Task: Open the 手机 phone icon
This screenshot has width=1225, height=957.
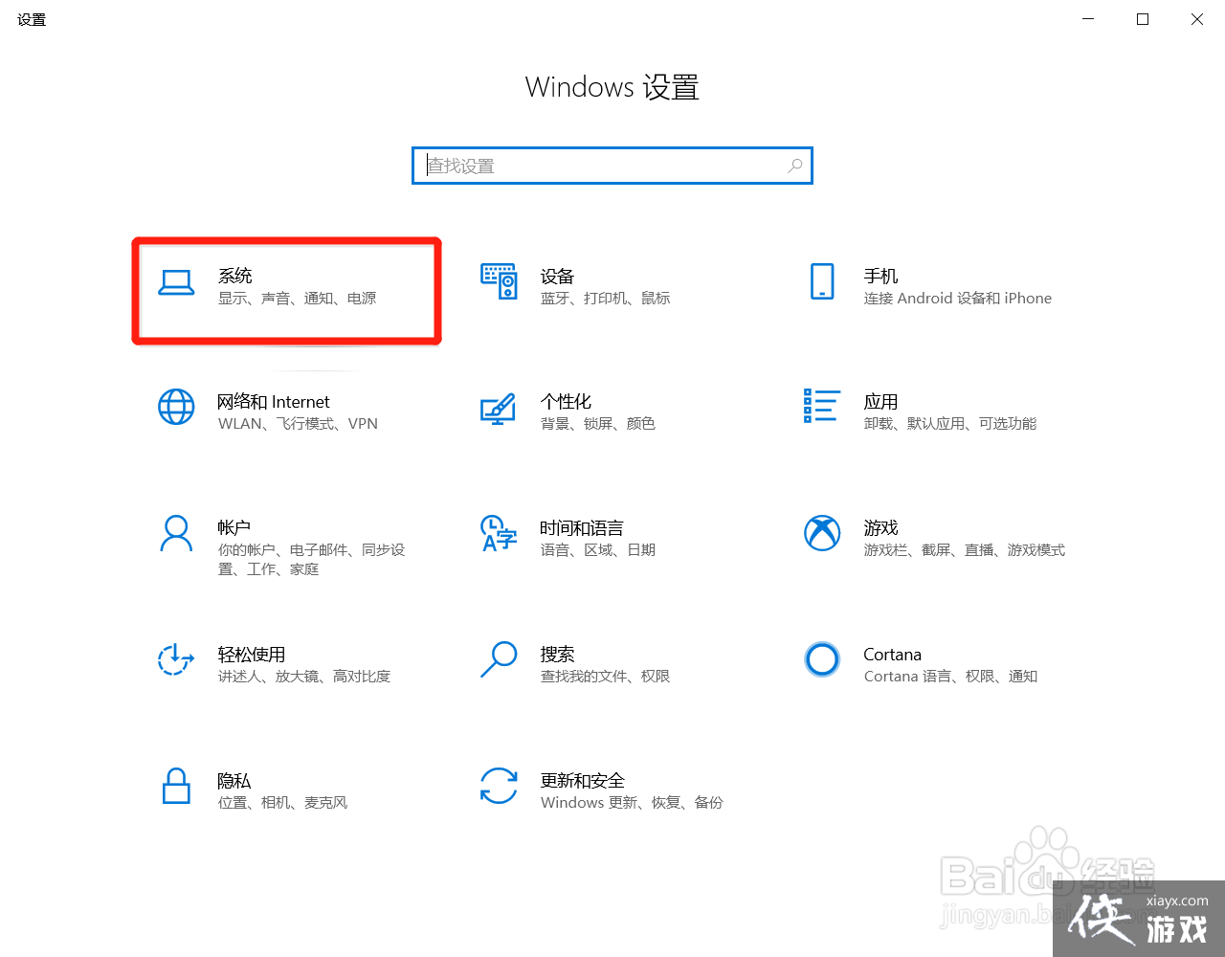Action: tap(822, 281)
